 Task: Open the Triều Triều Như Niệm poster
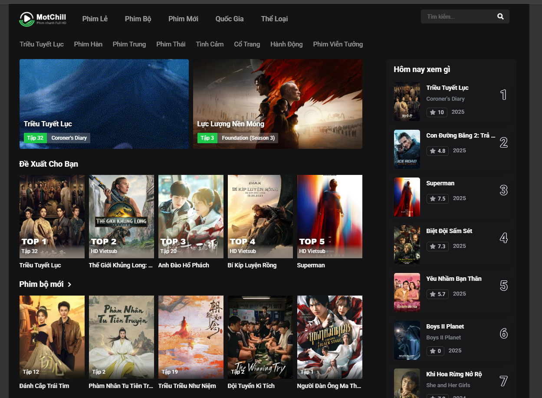[x=191, y=337]
